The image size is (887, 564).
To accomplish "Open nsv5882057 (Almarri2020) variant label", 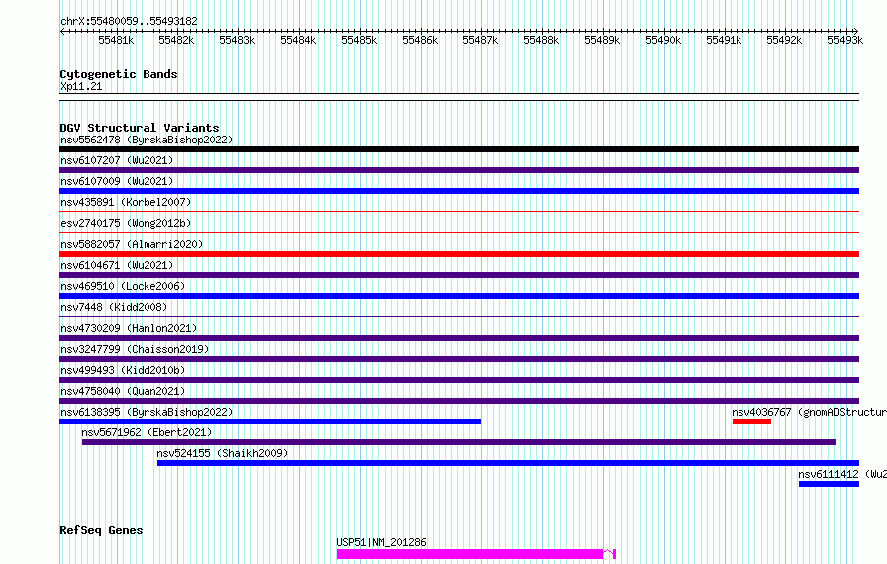I will (132, 244).
